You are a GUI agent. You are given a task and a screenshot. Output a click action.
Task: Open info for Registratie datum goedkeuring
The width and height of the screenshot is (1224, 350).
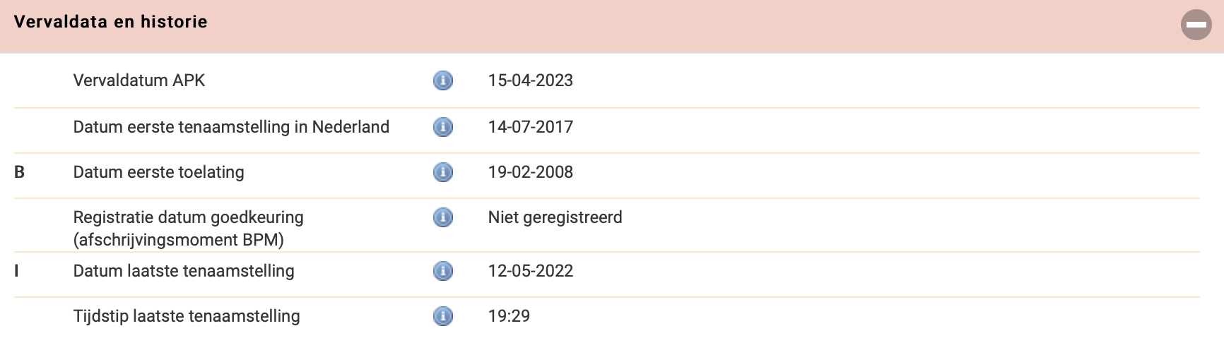tap(442, 217)
